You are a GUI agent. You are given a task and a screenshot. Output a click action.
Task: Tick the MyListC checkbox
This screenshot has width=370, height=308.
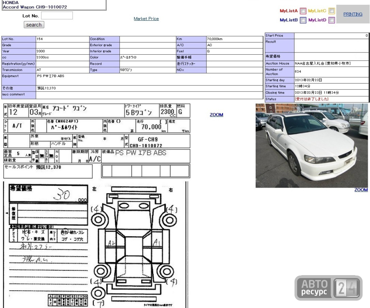point(332,11)
